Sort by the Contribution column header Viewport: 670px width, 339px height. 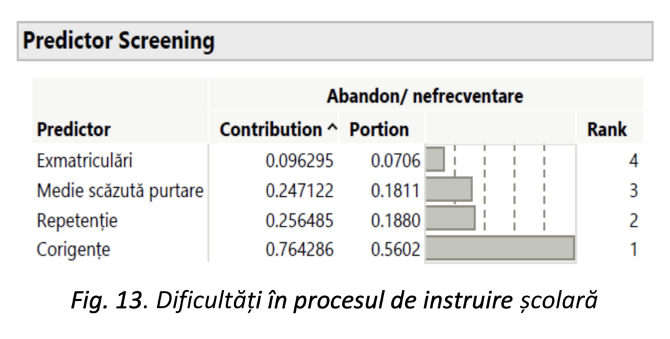(x=272, y=129)
